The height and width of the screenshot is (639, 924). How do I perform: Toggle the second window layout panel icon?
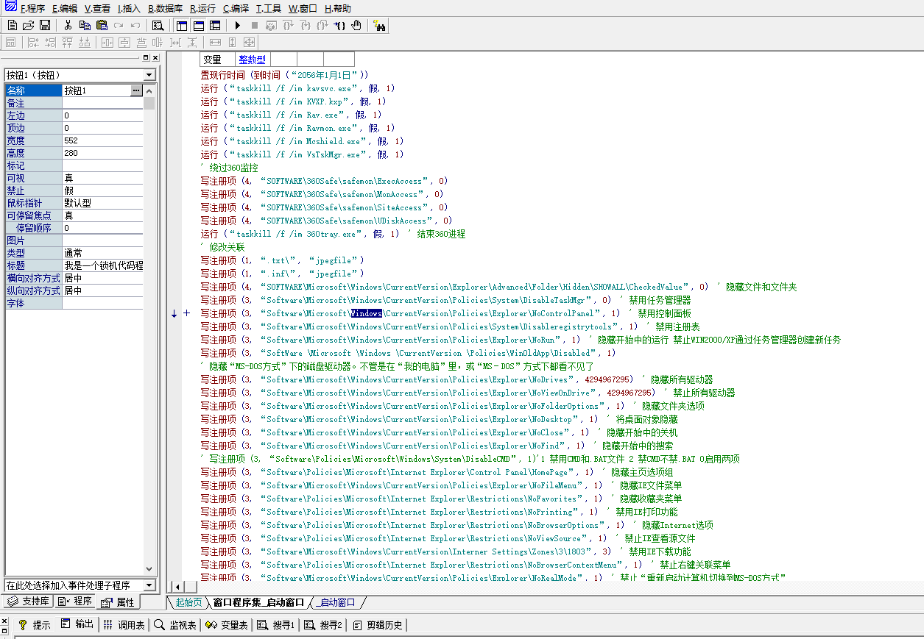click(x=197, y=25)
